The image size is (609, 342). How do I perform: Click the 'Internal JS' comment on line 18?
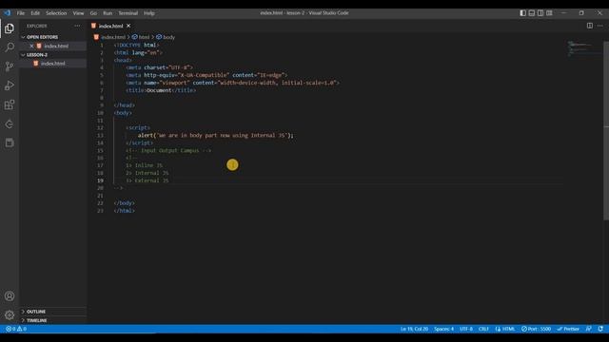click(147, 173)
